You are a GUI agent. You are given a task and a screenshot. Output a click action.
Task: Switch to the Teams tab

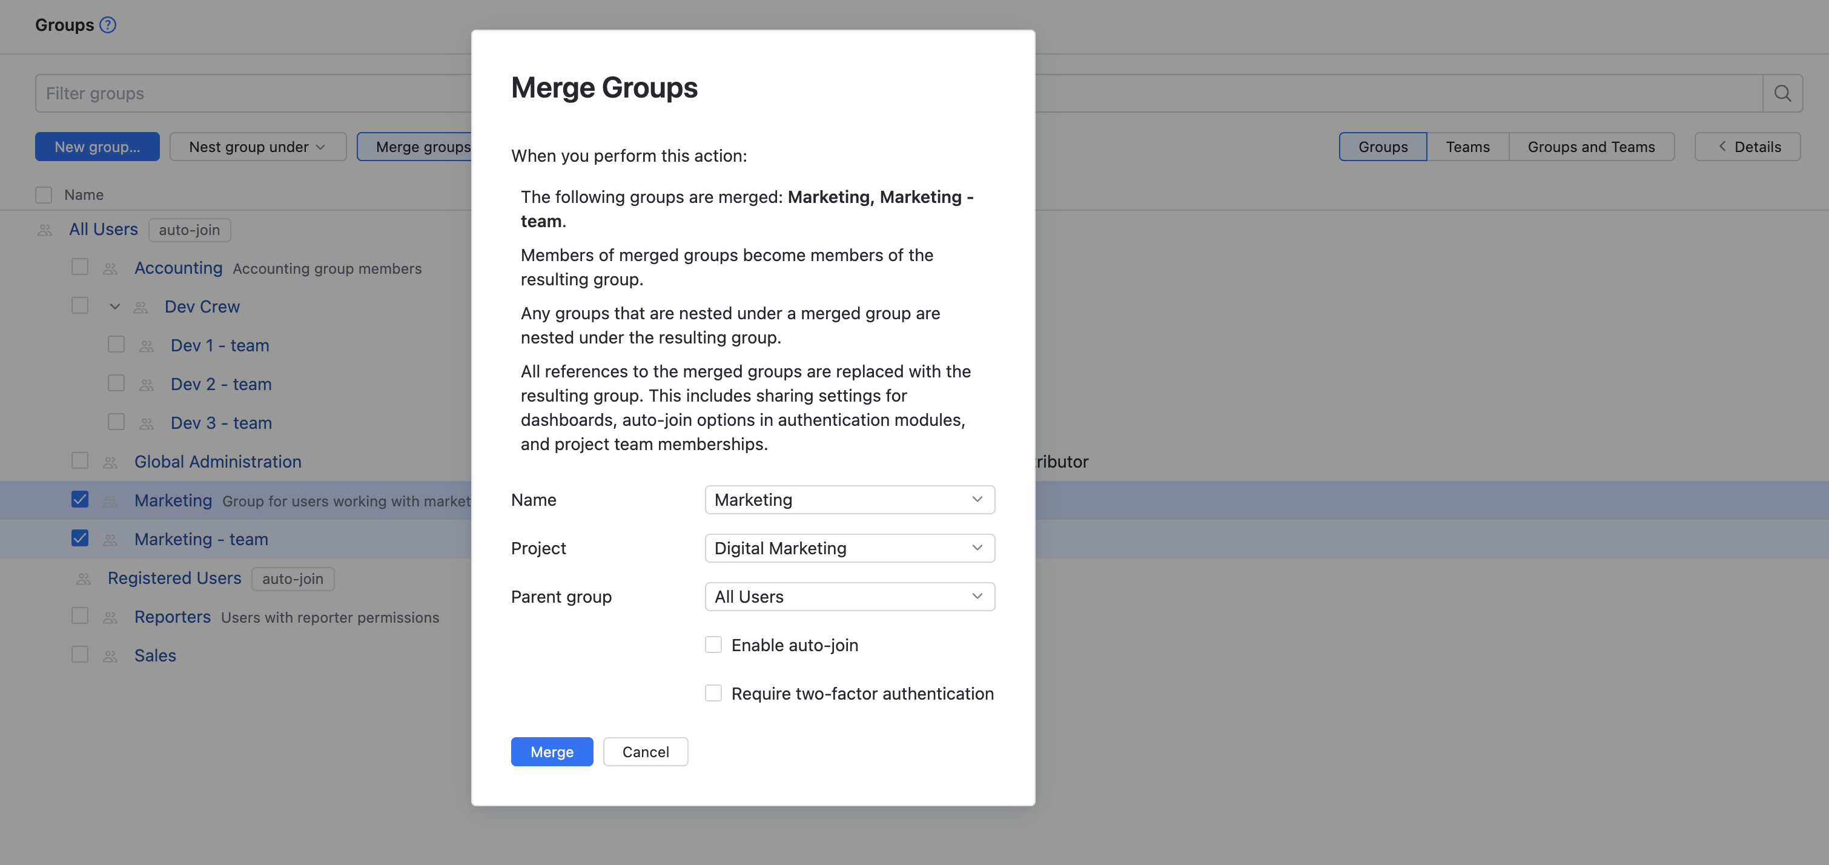click(1467, 147)
